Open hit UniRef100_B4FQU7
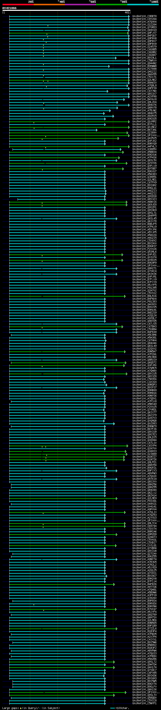The width and height of the screenshot is (161, 710). (x=144, y=36)
